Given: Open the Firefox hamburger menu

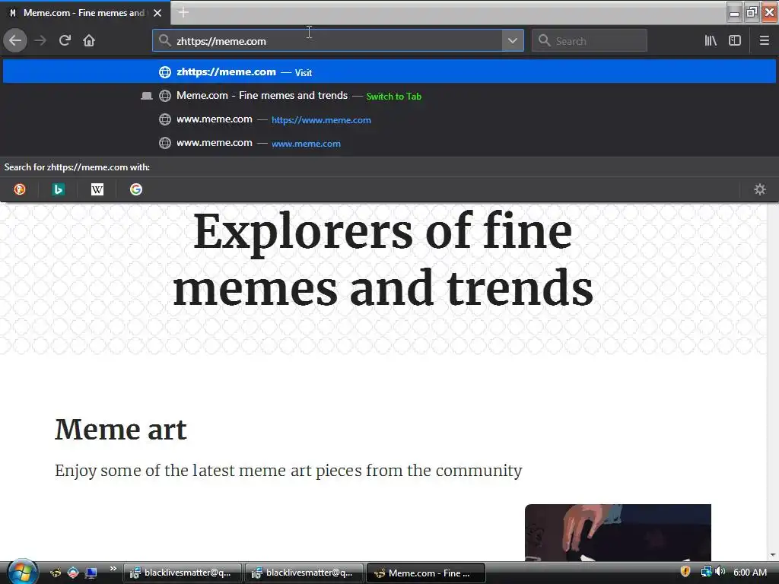Looking at the screenshot, I should click(764, 40).
